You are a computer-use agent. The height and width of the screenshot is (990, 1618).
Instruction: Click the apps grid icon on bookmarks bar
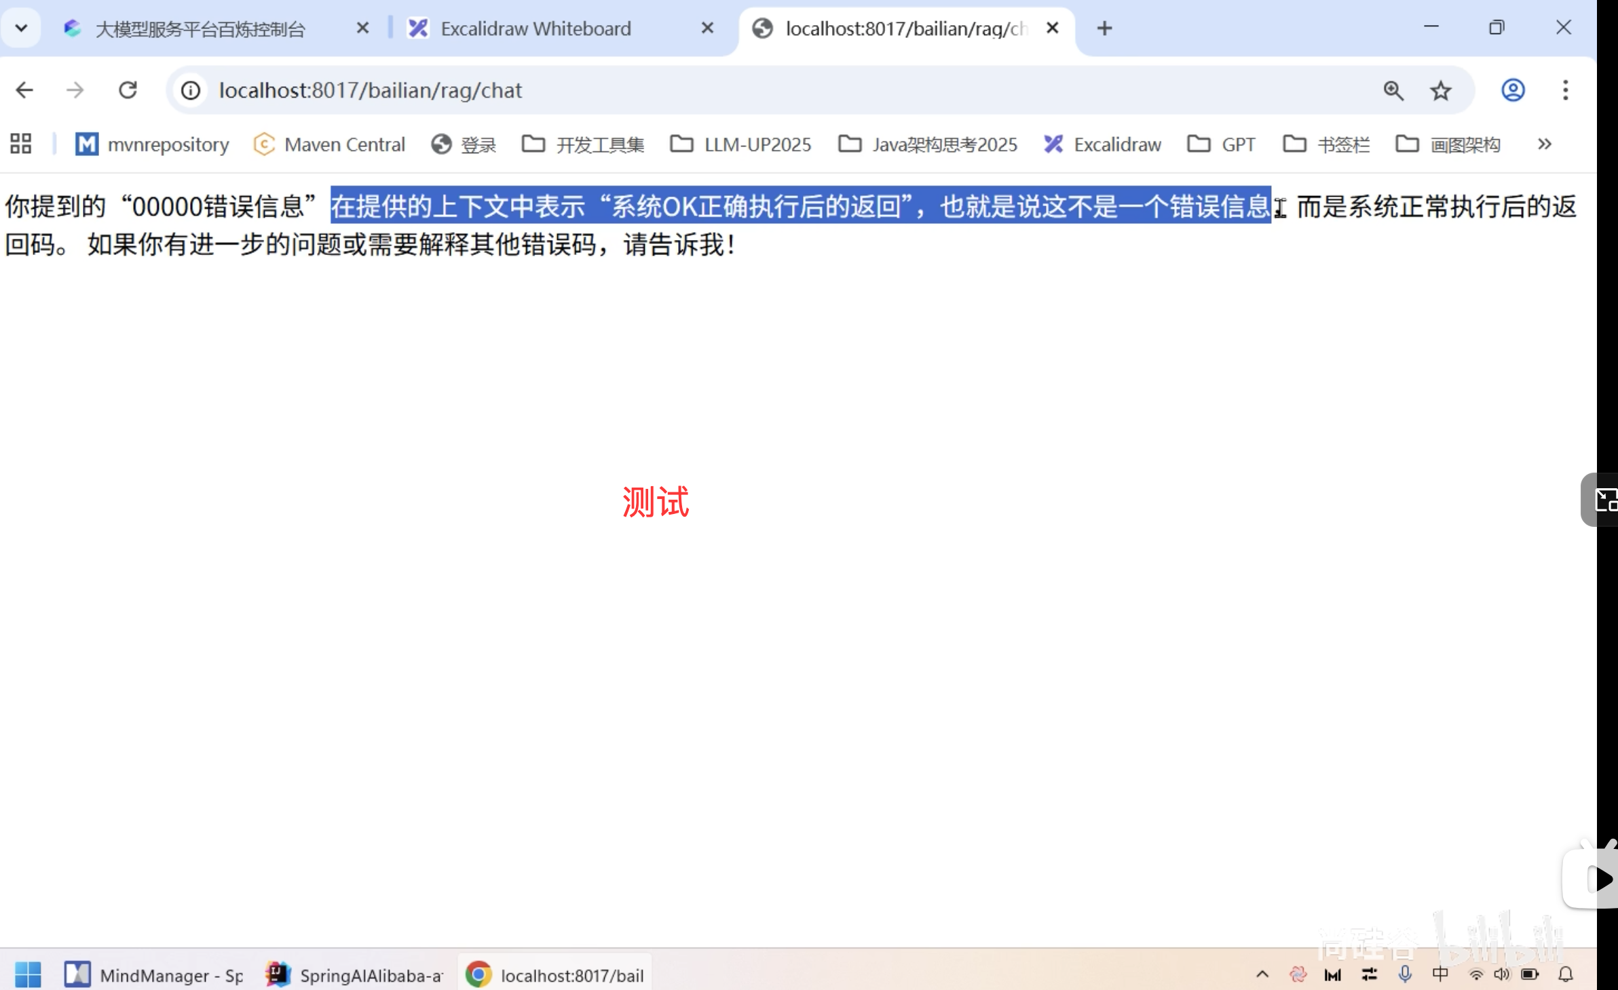coord(20,144)
